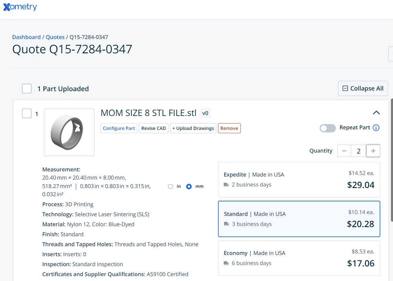The image size is (393, 281).
Task: Click Collapse All button
Action: point(363,88)
